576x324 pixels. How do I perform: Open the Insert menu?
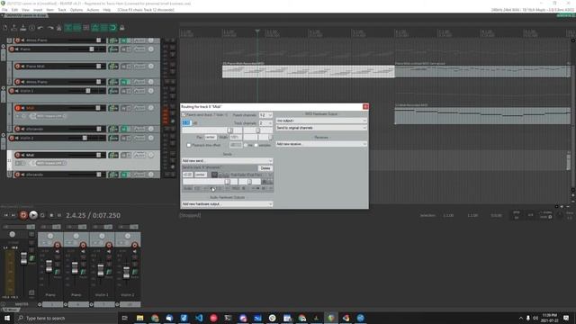(38, 10)
